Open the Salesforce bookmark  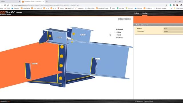15,8
